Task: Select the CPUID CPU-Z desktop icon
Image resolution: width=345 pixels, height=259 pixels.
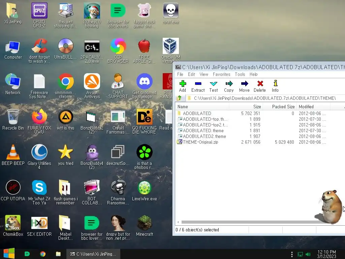Action: click(39, 15)
